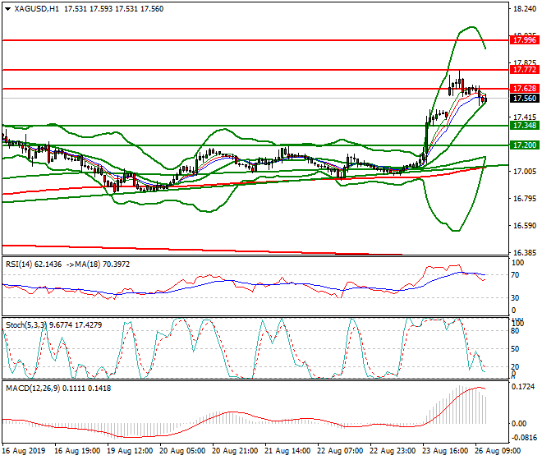Select the XAGUSD,H1 symbol title text
Viewport: 542px width, 460px height.
(x=37, y=9)
